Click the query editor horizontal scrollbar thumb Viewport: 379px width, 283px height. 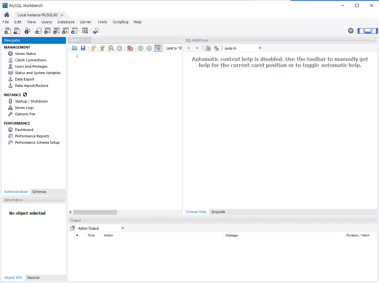[x=95, y=212]
